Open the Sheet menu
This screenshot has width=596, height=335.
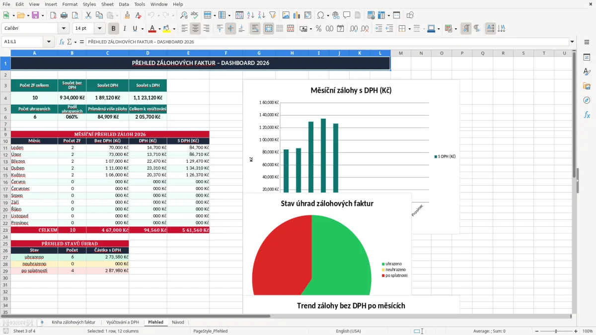[107, 4]
